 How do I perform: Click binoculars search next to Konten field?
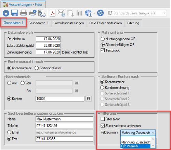(89, 99)
